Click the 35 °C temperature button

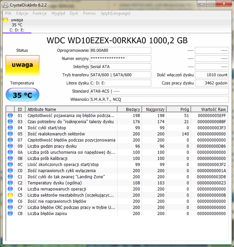pos(22,95)
